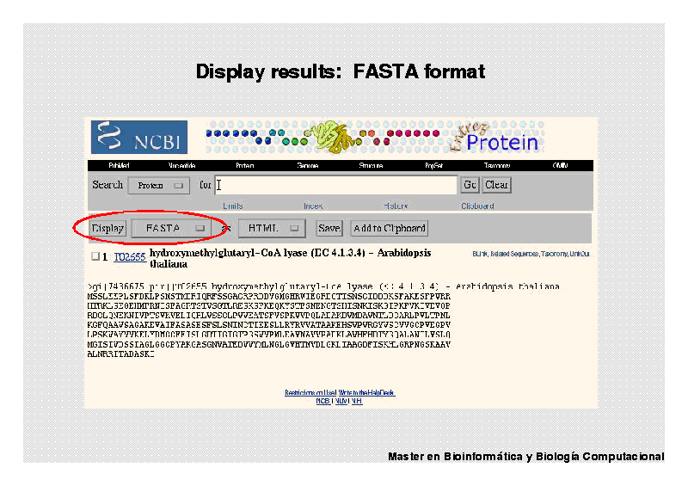Screen dimensions: 688x486
Task: Go to PubMed in the navigation bar
Action: point(119,165)
